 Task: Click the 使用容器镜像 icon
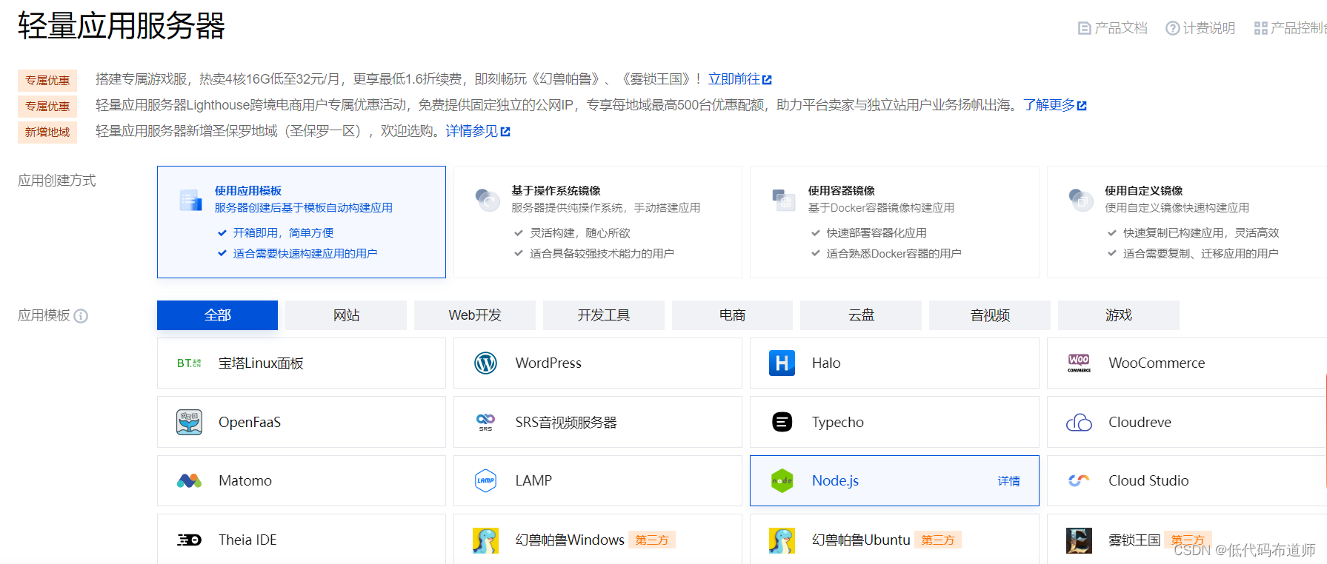[x=784, y=200]
